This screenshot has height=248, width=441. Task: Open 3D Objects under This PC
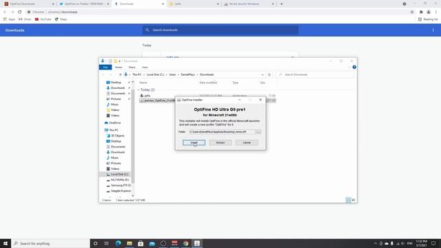(x=117, y=136)
